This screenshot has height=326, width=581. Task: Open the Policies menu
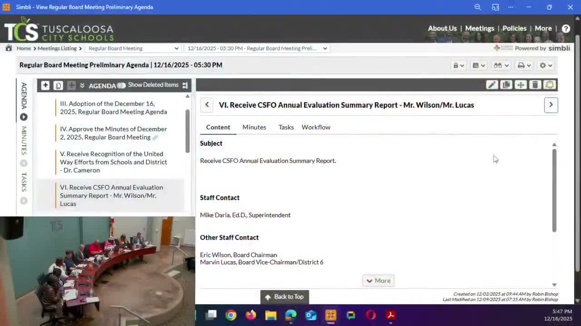[x=514, y=28]
